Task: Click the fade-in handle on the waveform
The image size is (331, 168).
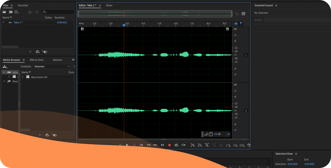Action: [x=82, y=29]
